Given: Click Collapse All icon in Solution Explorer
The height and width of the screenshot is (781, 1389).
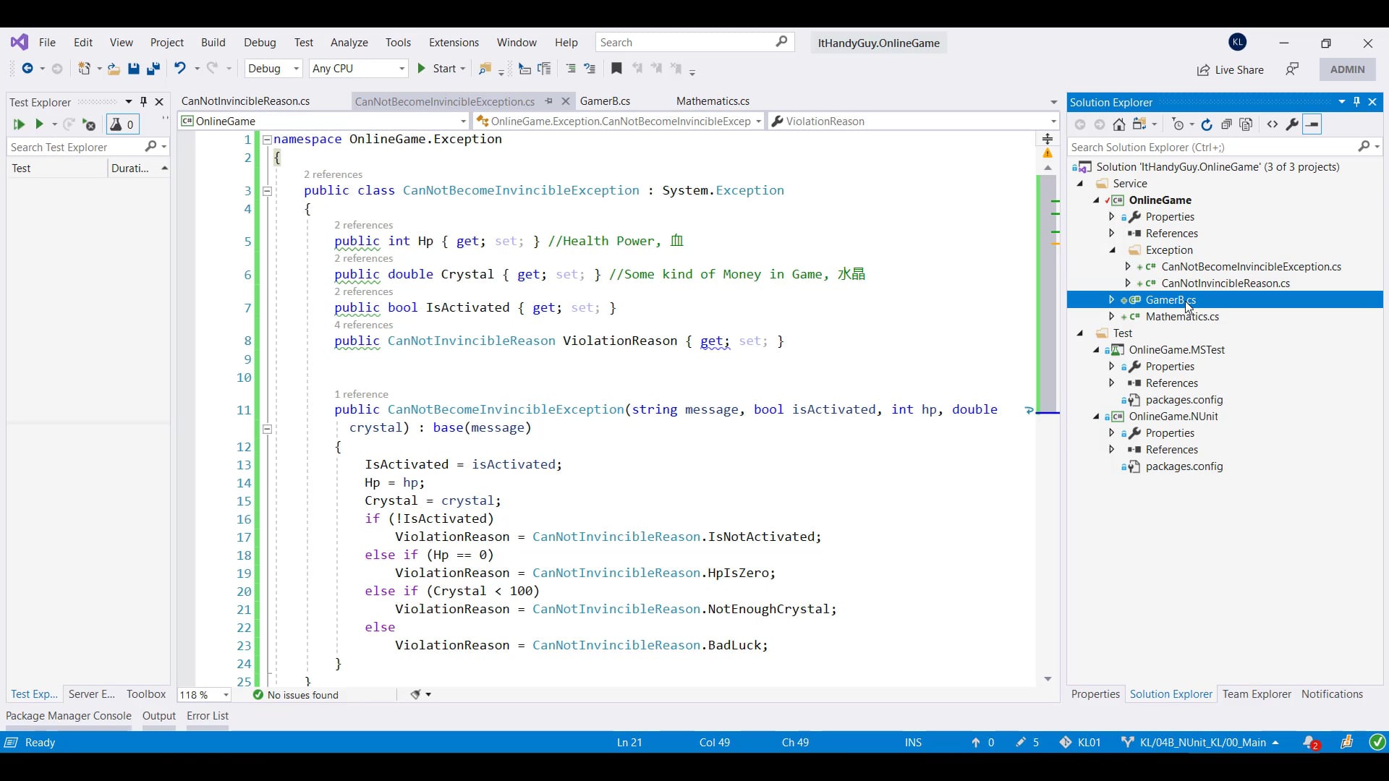Looking at the screenshot, I should click(1226, 124).
